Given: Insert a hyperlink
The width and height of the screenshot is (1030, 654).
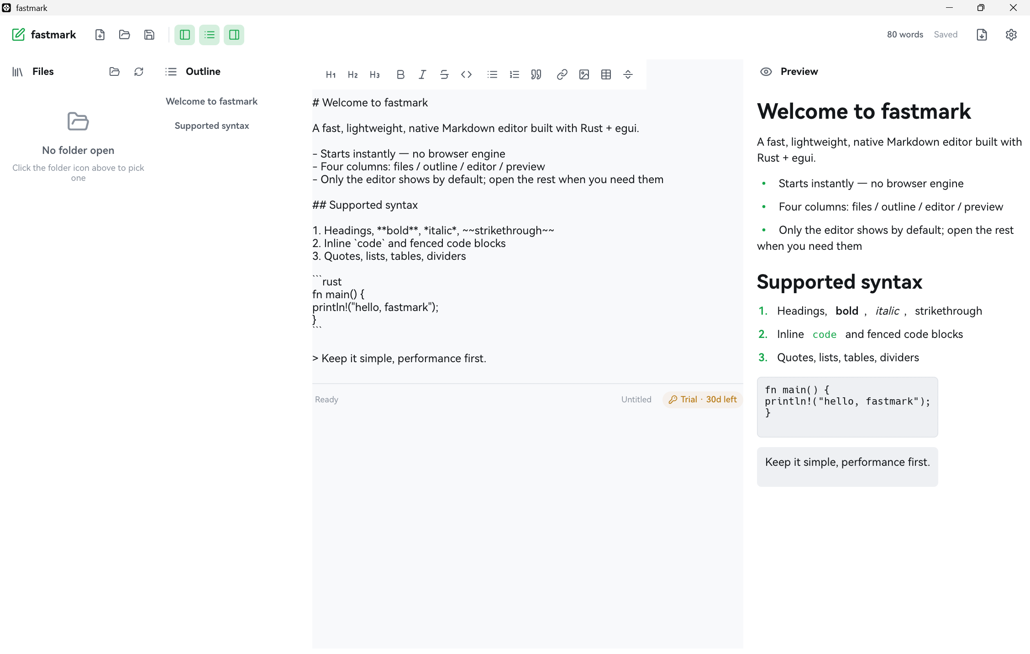Looking at the screenshot, I should [562, 74].
